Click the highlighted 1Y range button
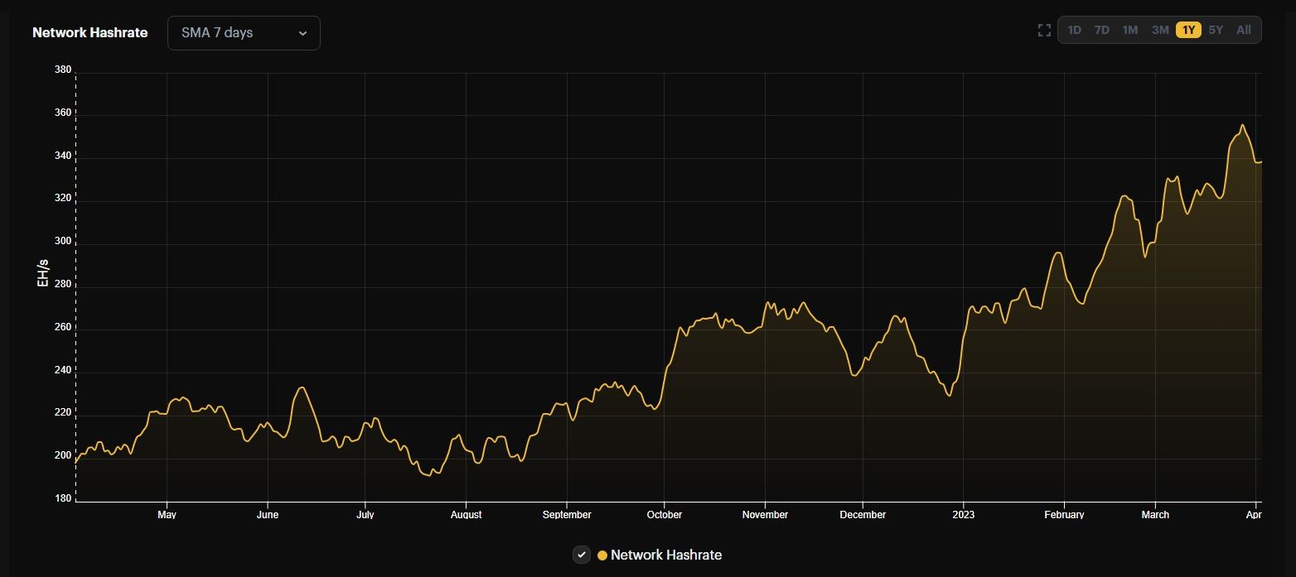The image size is (1296, 577). click(1187, 29)
